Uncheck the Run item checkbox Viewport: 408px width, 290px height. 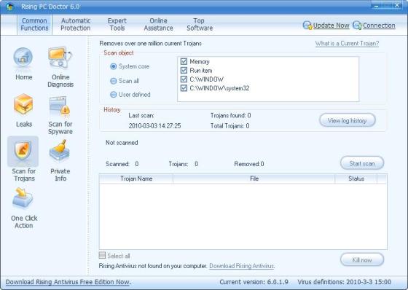tap(184, 70)
